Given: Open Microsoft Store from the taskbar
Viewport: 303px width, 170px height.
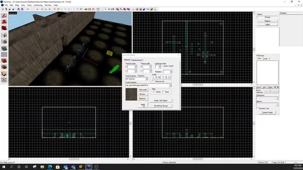Looking at the screenshot, I should pos(58,167).
